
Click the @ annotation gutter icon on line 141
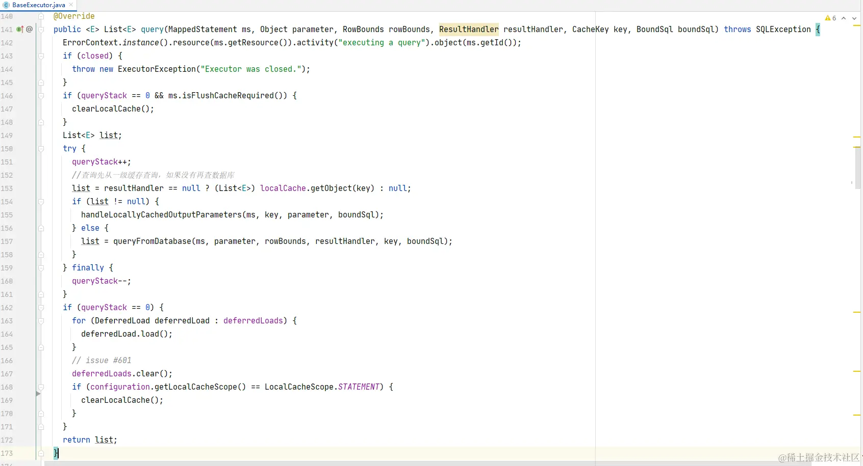30,30
